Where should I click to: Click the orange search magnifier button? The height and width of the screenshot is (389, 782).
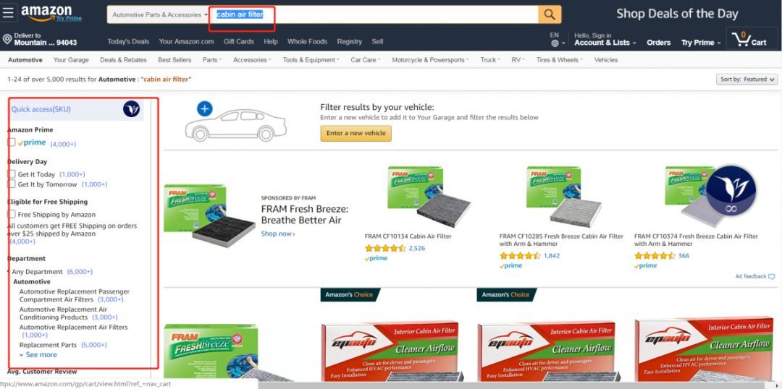549,14
